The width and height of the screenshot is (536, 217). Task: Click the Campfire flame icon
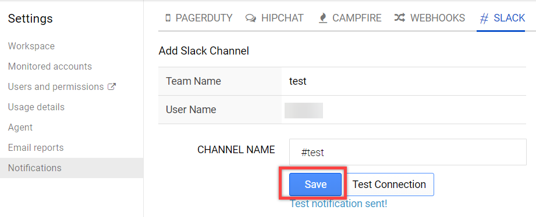tap(322, 18)
